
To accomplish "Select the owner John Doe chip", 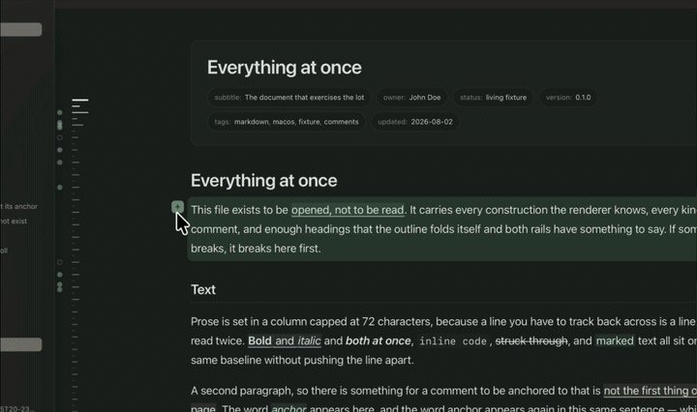I will pyautogui.click(x=412, y=98).
